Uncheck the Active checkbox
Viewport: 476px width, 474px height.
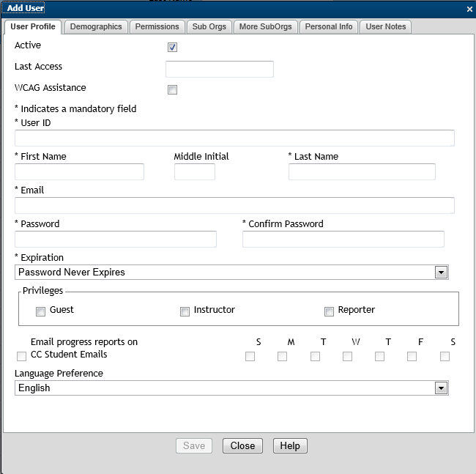173,48
